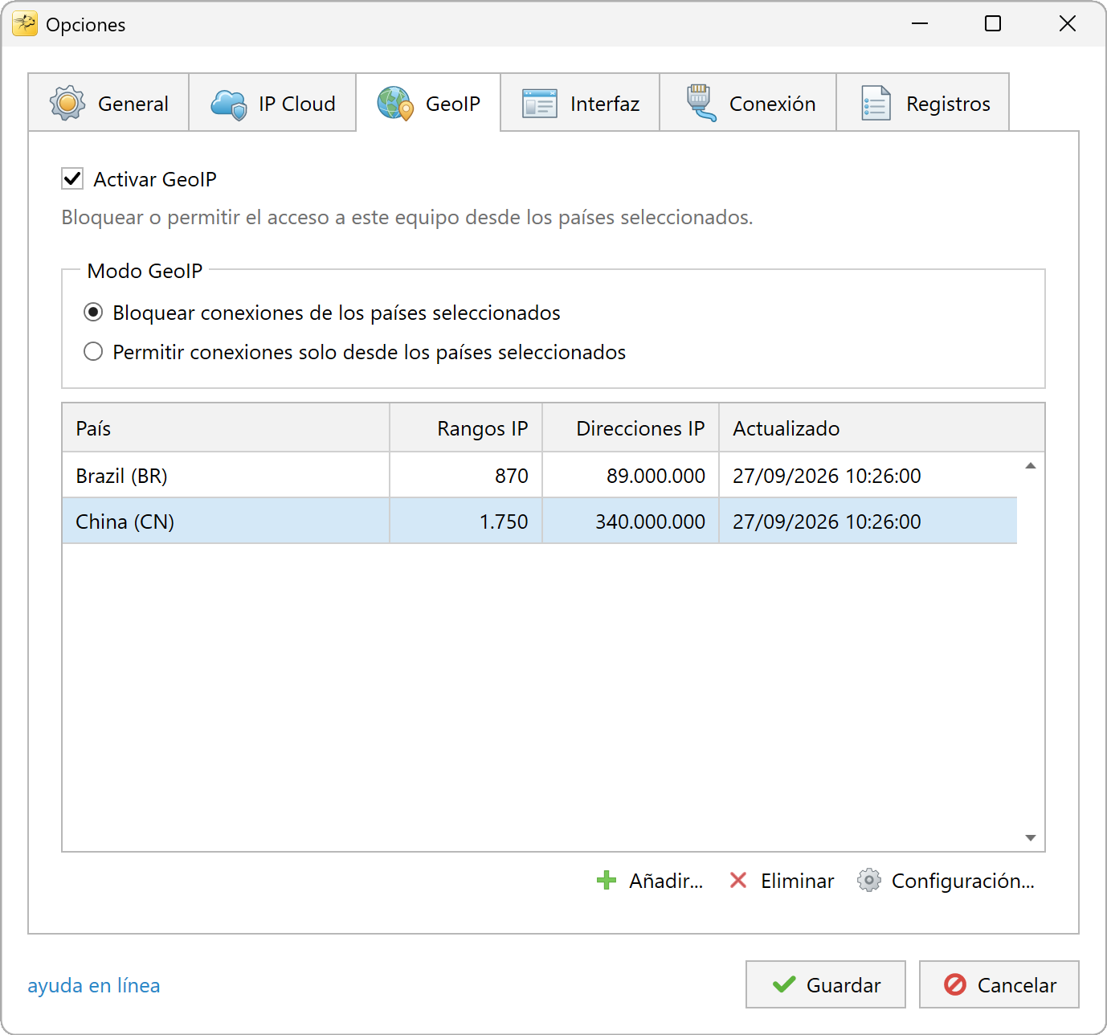Click the red X Eliminar icon
The width and height of the screenshot is (1107, 1035).
point(738,881)
